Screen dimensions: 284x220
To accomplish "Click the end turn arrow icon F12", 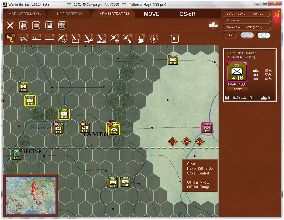I will pyautogui.click(x=154, y=38).
